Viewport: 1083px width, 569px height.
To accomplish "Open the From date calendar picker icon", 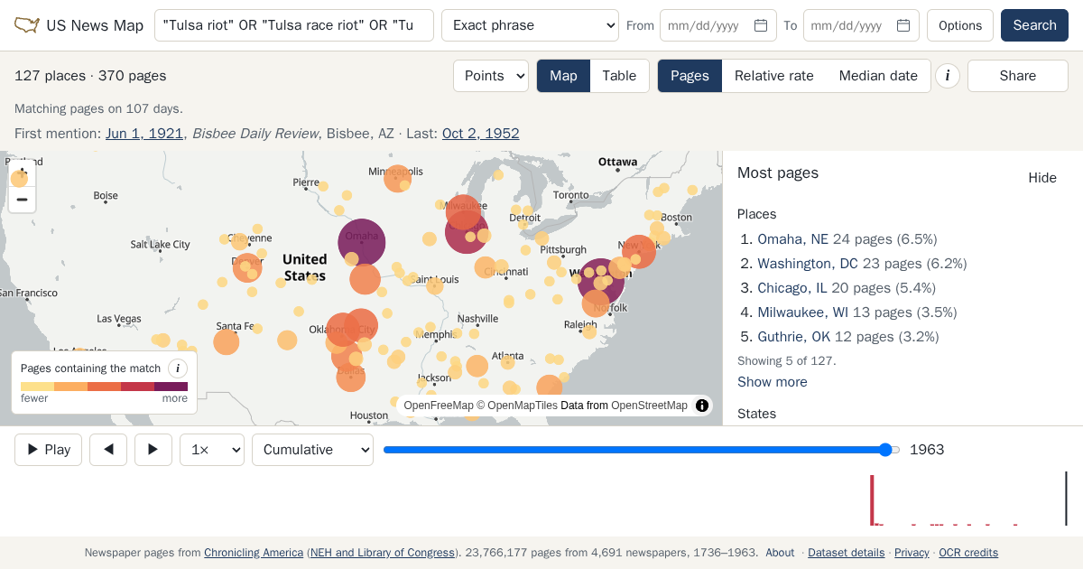I will click(761, 25).
